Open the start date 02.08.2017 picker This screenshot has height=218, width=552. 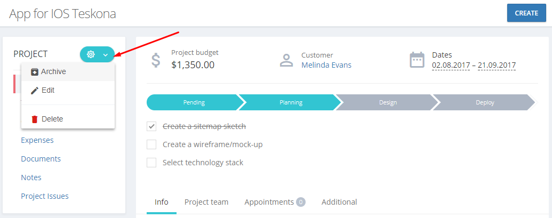coord(451,65)
